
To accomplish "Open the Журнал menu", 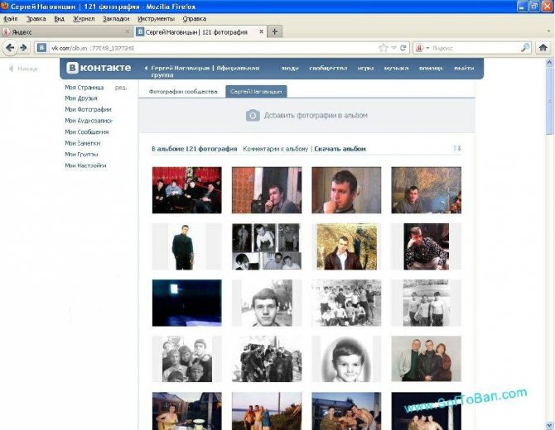I will click(x=84, y=19).
